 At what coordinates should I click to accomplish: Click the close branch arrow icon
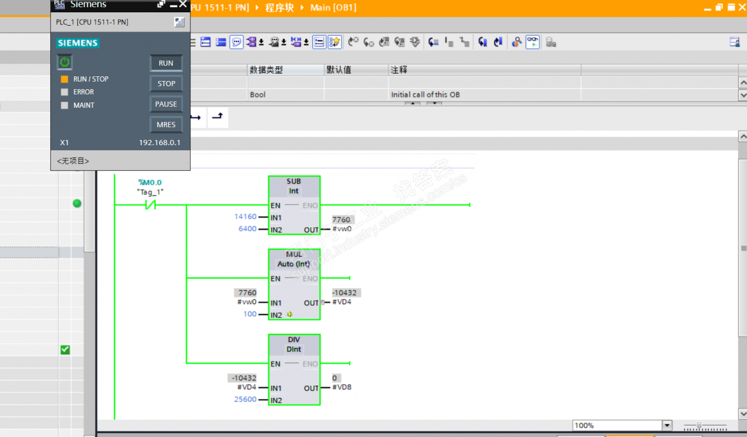[x=217, y=117]
